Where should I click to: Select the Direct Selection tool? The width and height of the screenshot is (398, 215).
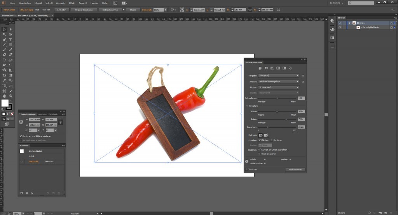(x=10, y=29)
